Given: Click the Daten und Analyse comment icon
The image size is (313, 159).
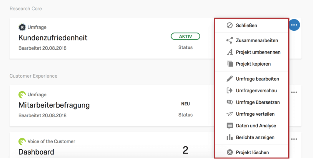Looking at the screenshot, I should (x=229, y=126).
